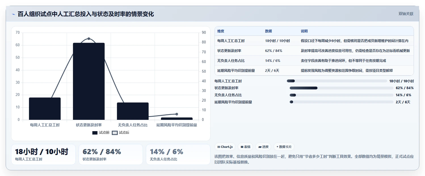Click the x-axis label 无负责人任务占比
Screen dimensions: 425x176
point(133,125)
